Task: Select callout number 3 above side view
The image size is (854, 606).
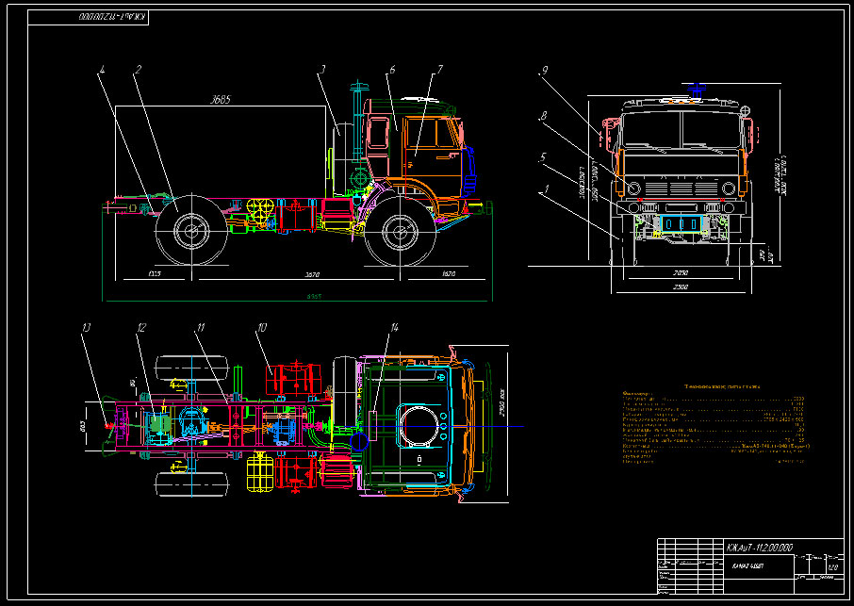Action: coord(323,70)
